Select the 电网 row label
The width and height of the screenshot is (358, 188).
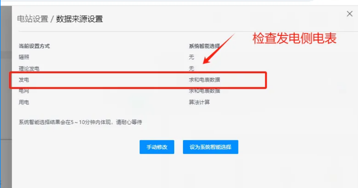pyautogui.click(x=24, y=91)
